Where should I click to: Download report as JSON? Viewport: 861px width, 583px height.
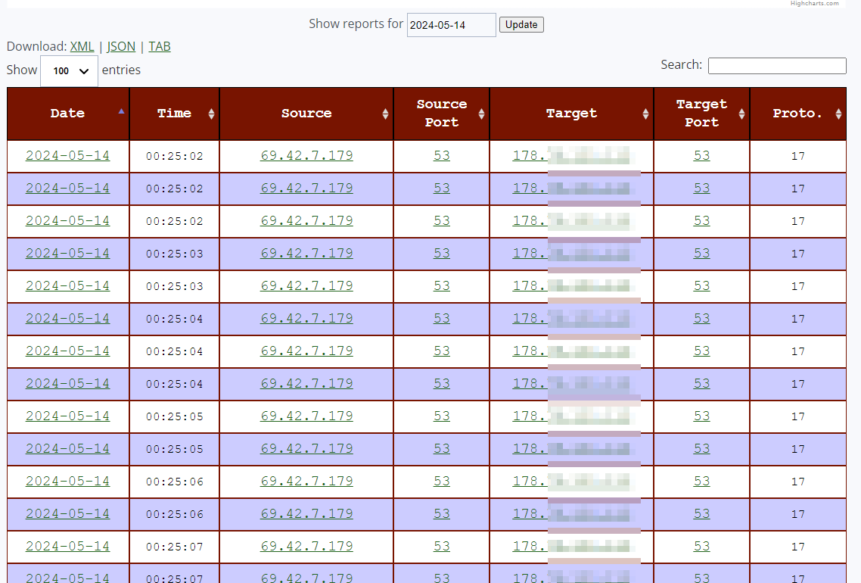pos(121,47)
